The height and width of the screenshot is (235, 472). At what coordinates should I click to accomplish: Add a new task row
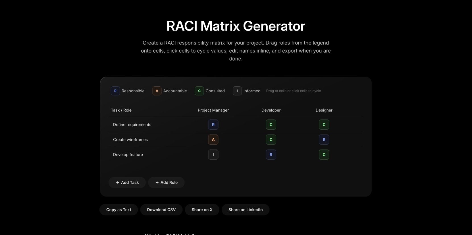127,183
